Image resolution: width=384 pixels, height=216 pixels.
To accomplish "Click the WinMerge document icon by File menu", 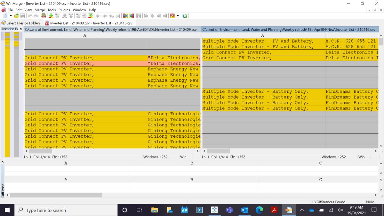I will coord(3,10).
